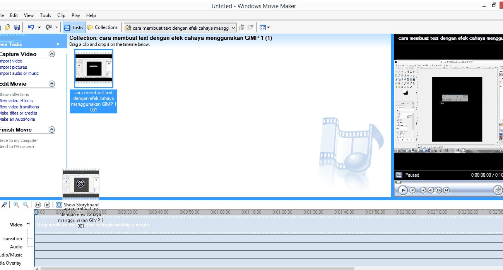The height and width of the screenshot is (270, 503).
Task: Click Import video link
Action: click(x=11, y=61)
